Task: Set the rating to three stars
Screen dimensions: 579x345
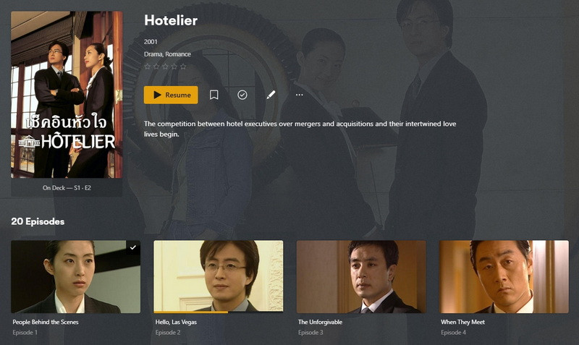Action: (x=165, y=67)
